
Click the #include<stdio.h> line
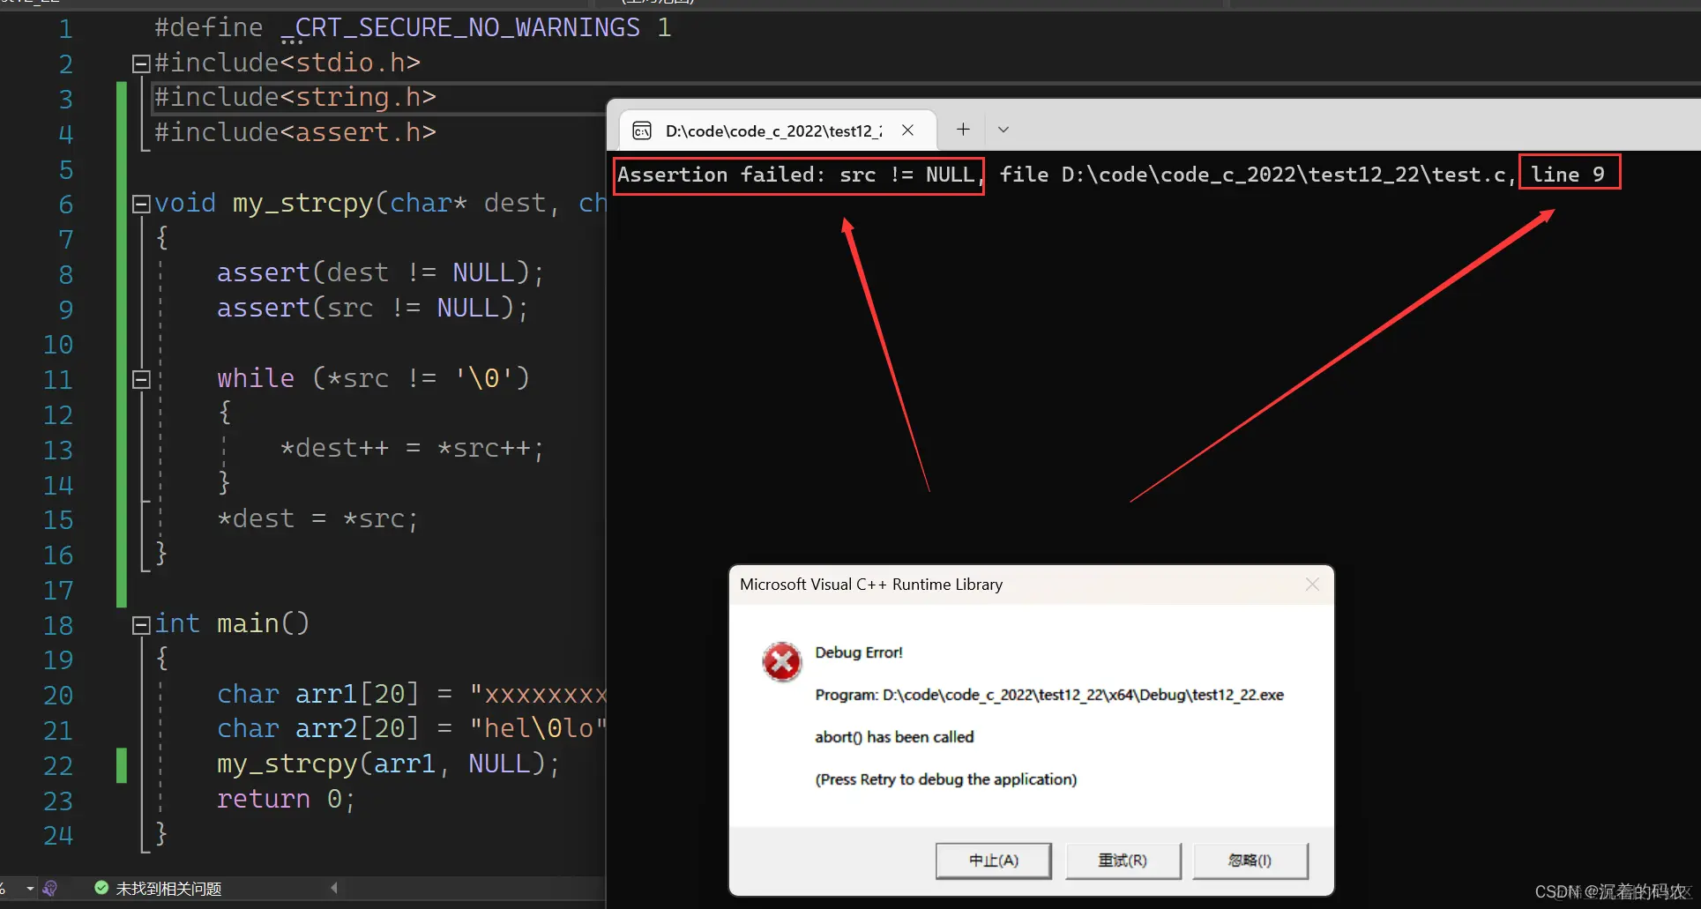pos(287,63)
